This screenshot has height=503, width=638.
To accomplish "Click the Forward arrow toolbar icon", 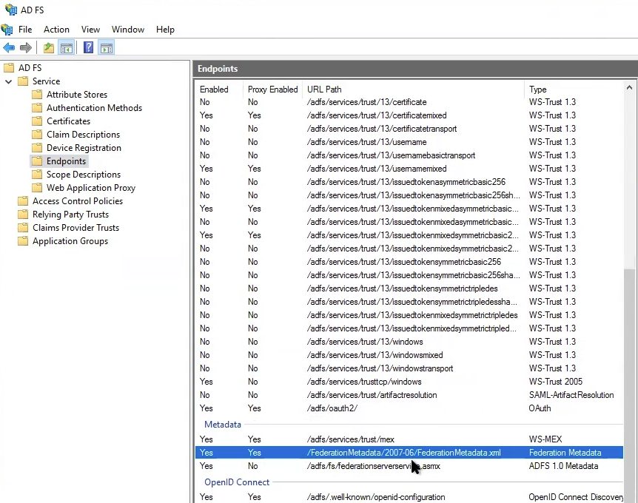I will tap(26, 48).
